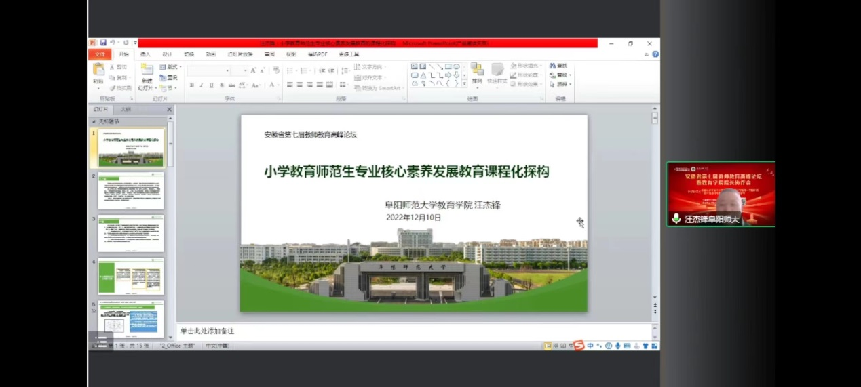
Task: Click the File (文件) button
Action: pos(100,54)
